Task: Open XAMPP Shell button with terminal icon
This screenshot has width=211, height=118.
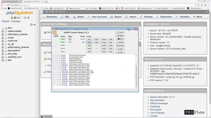Action: (120, 39)
